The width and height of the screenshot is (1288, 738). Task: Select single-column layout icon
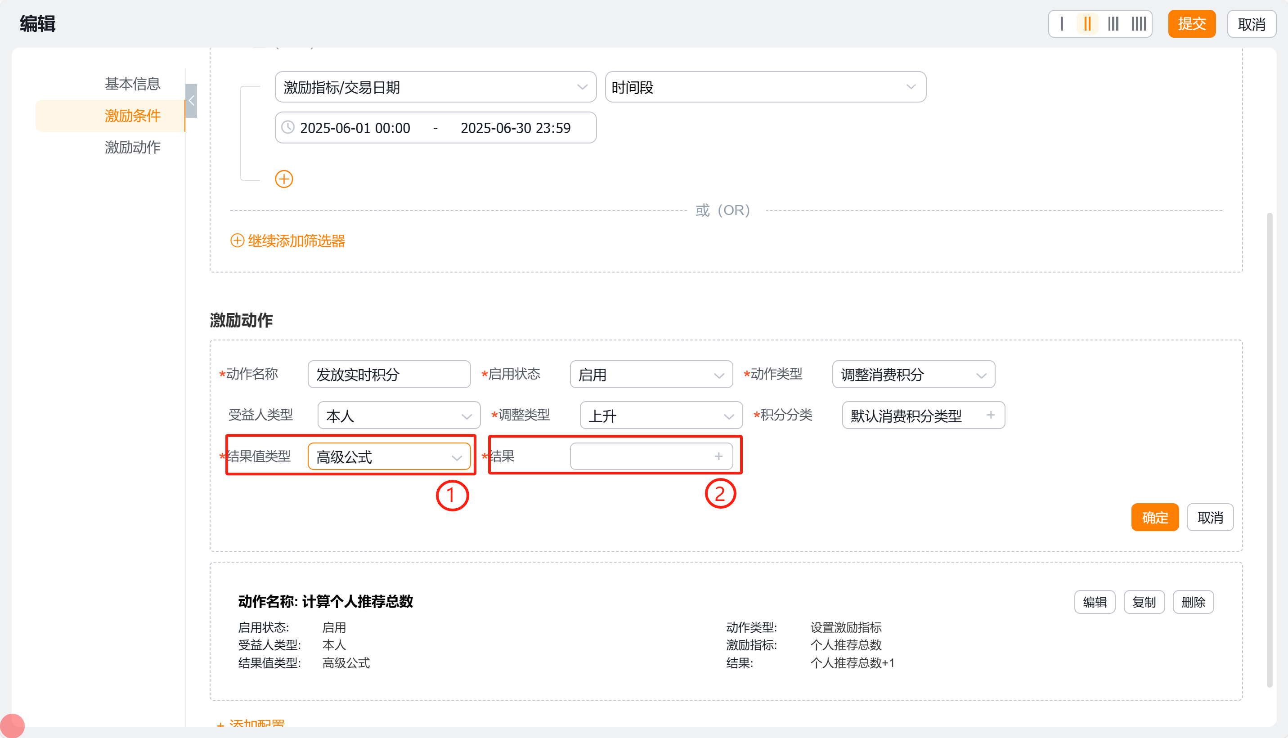point(1061,24)
